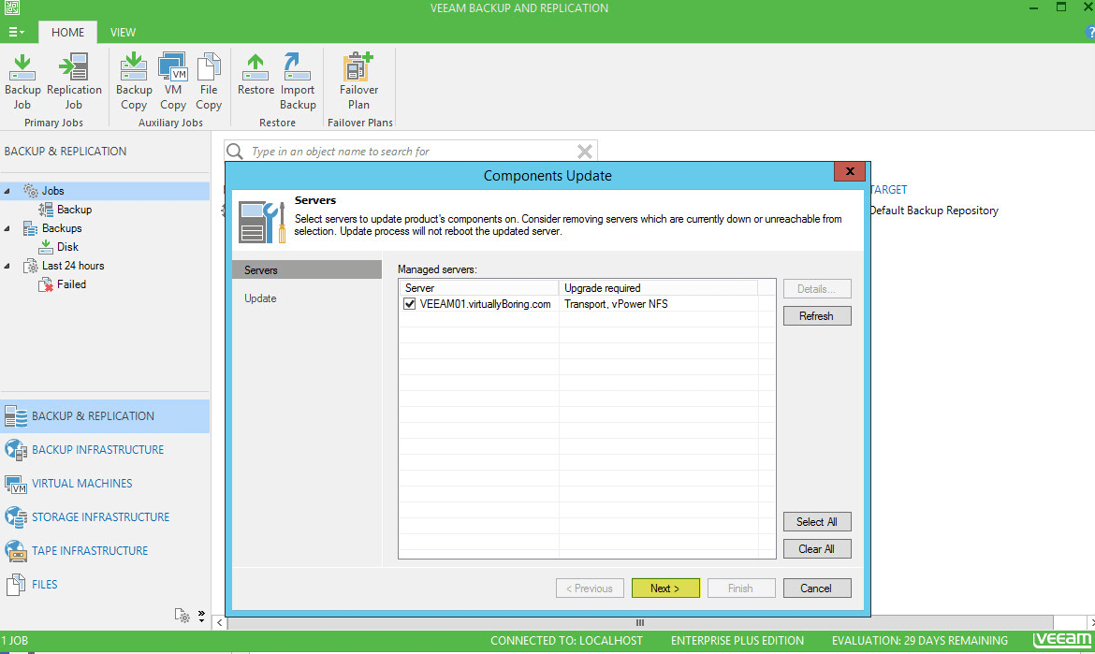Viewport: 1095px width, 654px height.
Task: Click the Restore ribbon icon
Action: point(255,75)
